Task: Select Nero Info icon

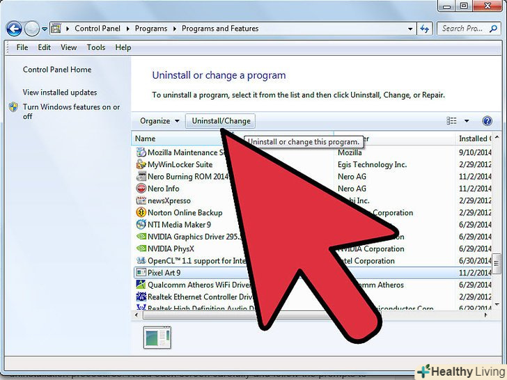Action: (141, 188)
